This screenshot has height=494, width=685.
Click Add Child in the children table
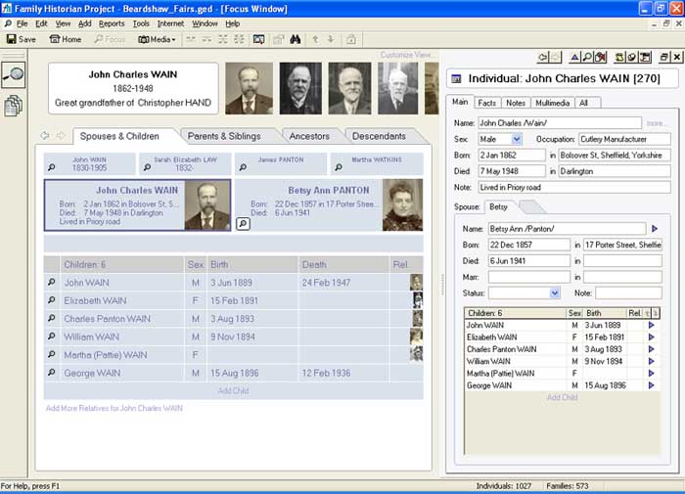[x=233, y=390]
